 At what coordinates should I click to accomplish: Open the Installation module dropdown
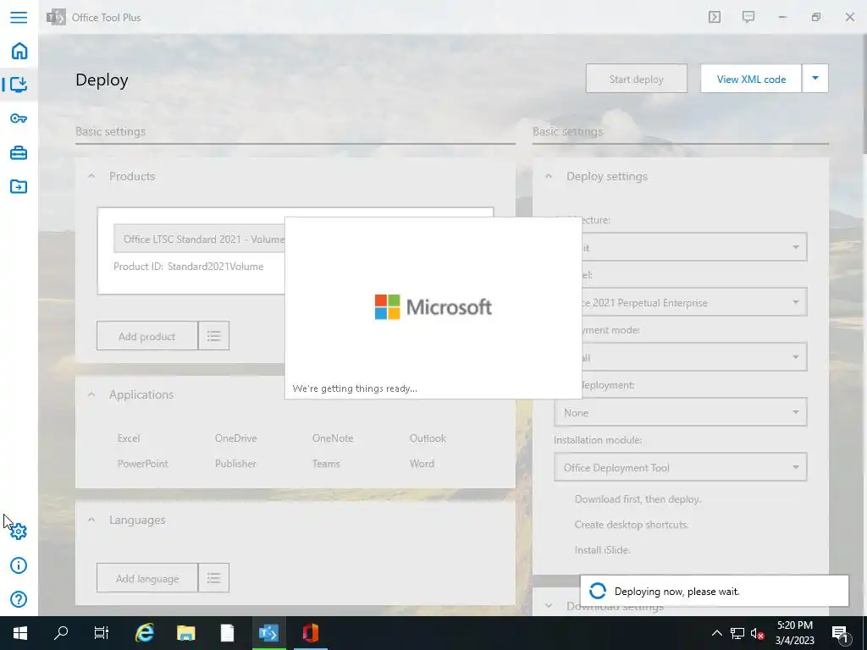[680, 467]
